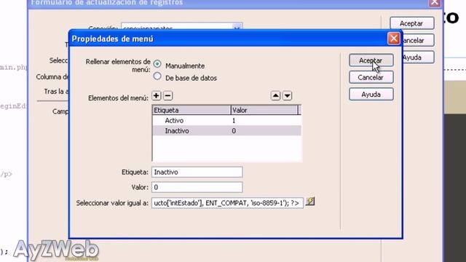
Task: Move selected menu element up
Action: pyautogui.click(x=275, y=95)
